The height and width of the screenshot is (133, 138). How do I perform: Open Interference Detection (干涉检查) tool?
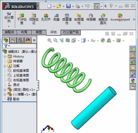pyautogui.click(x=22, y=19)
